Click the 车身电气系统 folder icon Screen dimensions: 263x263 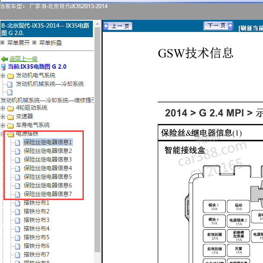click(x=10, y=126)
